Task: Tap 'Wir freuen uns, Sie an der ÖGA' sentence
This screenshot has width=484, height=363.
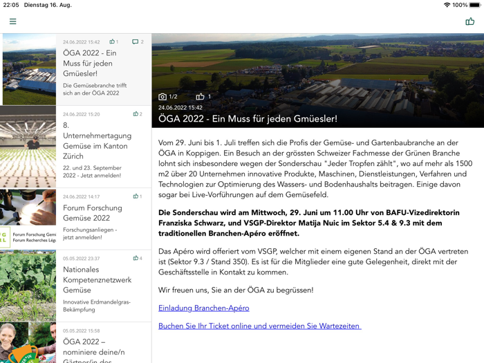Action: [x=236, y=290]
